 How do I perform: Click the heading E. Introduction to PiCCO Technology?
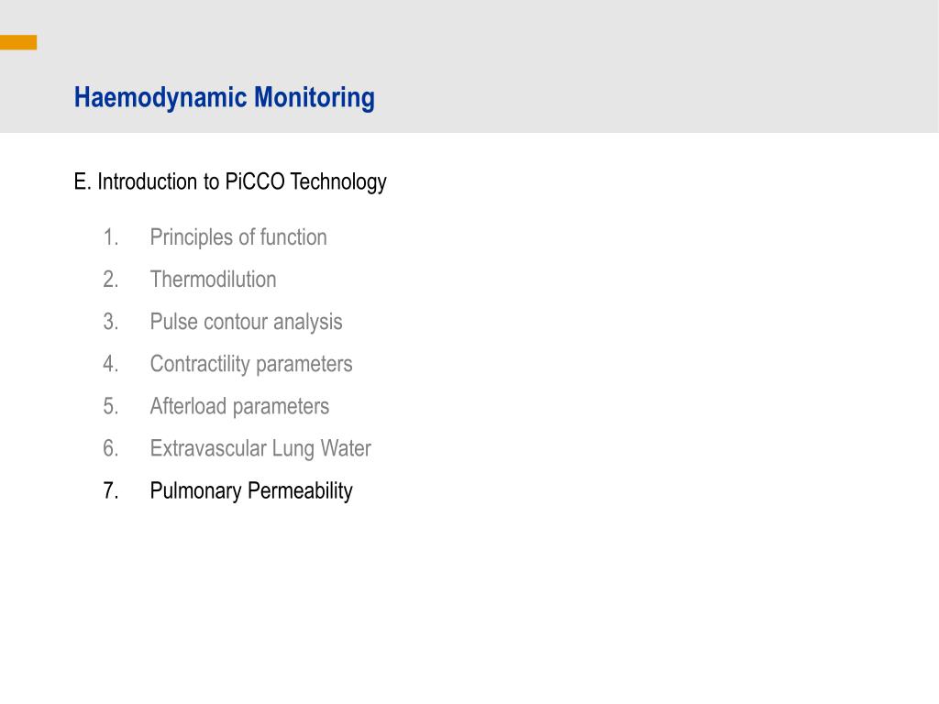coord(230,182)
